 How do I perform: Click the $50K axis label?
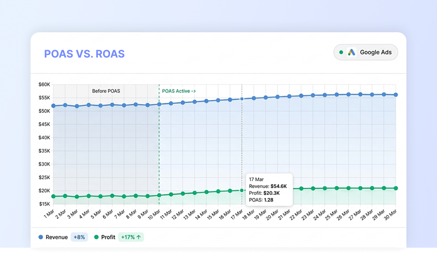pos(44,111)
